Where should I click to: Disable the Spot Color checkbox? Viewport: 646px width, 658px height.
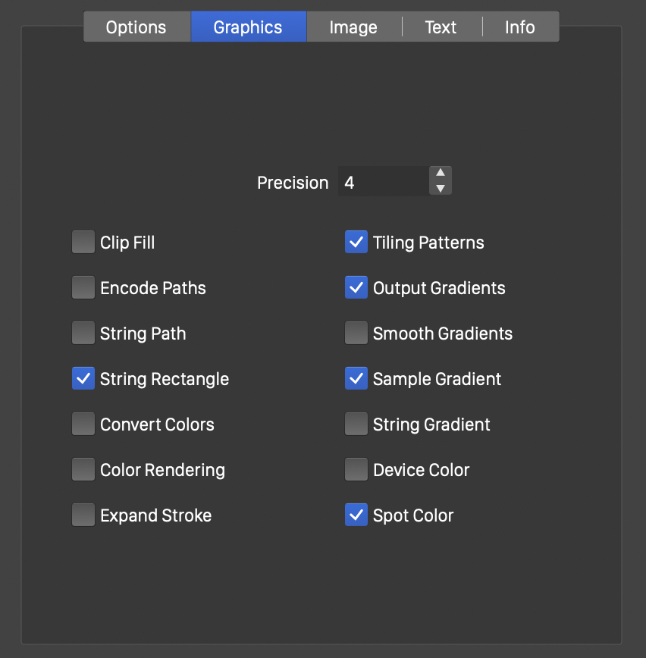356,515
